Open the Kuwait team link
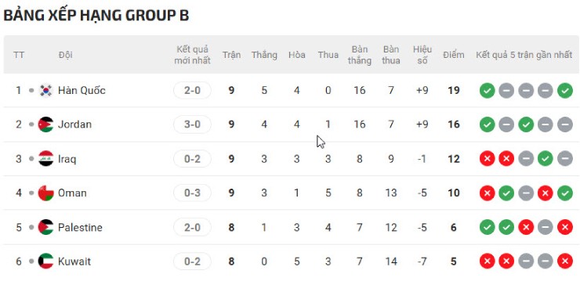 tap(74, 262)
